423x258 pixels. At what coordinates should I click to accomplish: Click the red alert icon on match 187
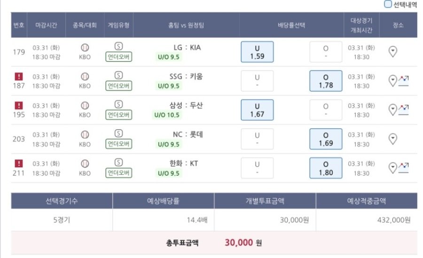click(x=19, y=76)
